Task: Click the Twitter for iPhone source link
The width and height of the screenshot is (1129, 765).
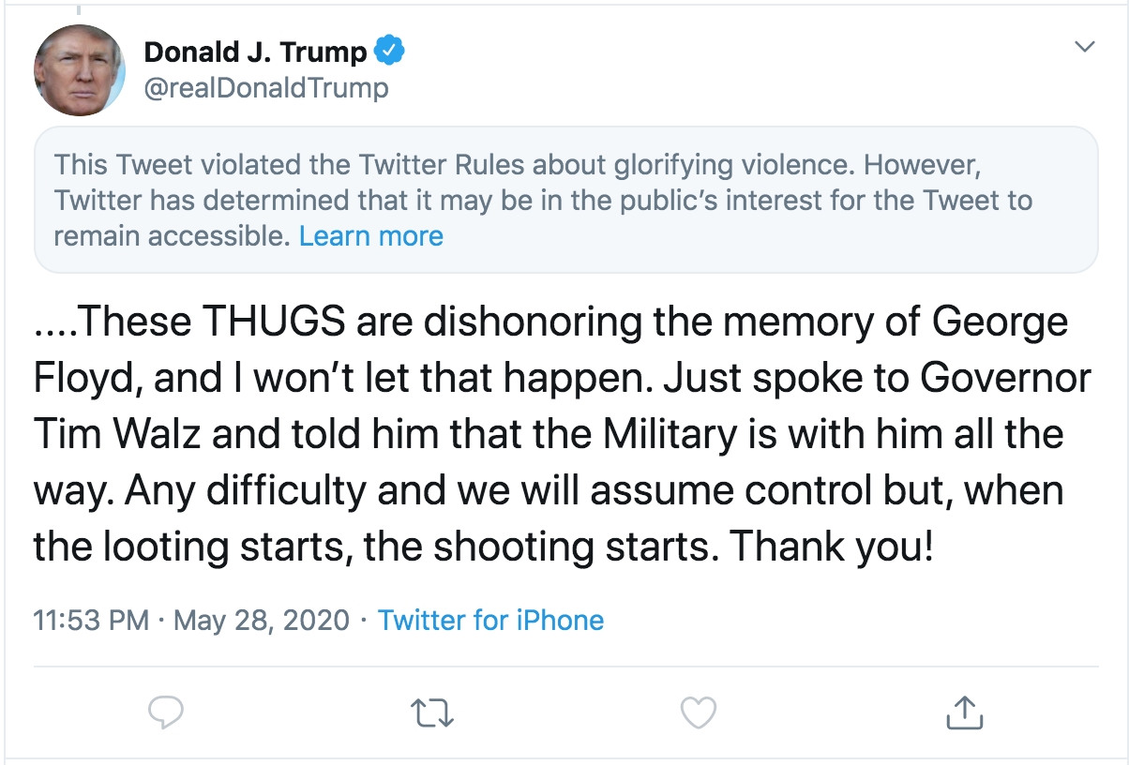Action: pos(490,620)
